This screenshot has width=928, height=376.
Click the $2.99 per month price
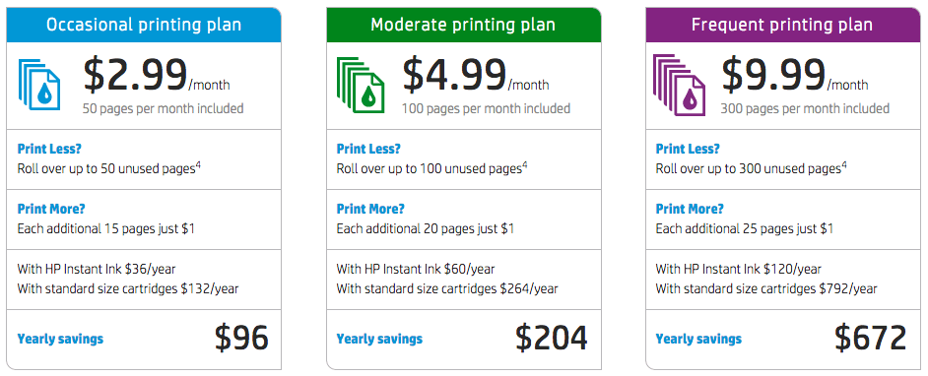[x=157, y=76]
